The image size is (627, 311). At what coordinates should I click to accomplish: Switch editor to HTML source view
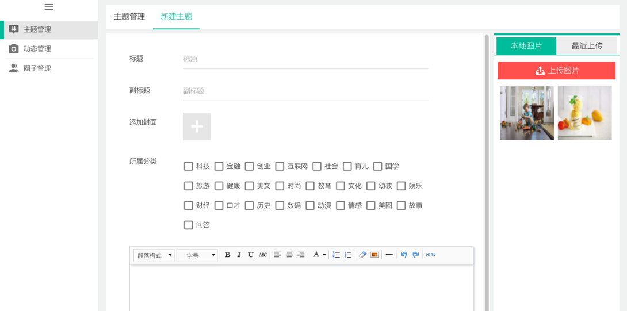tap(430, 255)
